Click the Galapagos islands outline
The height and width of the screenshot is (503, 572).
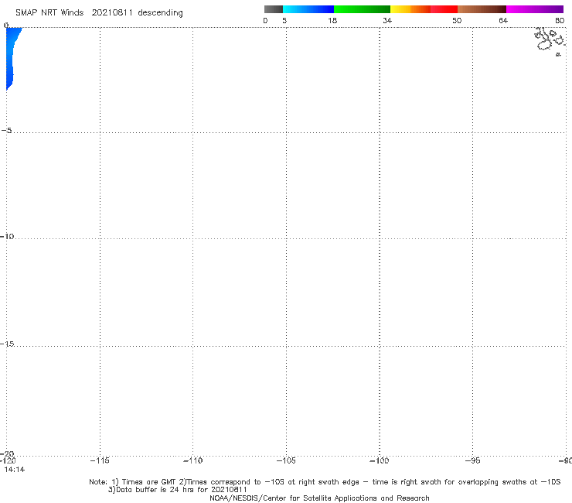pyautogui.click(x=550, y=41)
